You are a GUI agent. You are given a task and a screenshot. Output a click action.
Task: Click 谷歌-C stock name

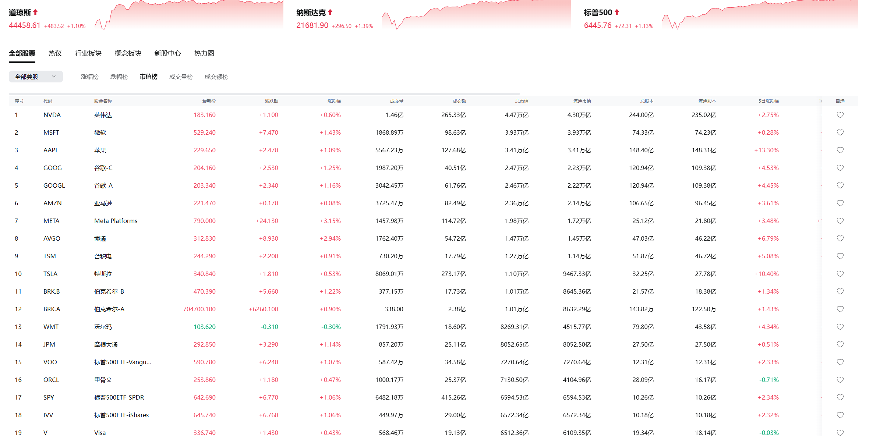pyautogui.click(x=103, y=168)
